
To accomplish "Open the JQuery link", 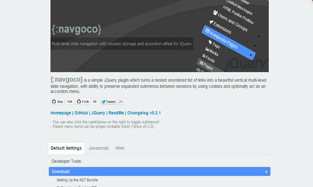I will click(98, 113).
